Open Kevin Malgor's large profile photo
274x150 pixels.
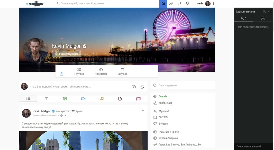(35, 51)
